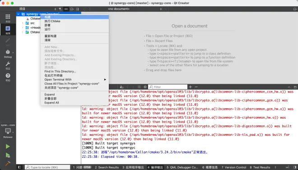Open the 7 Version Control tab
Viewport: 298px width, 170px height.
(x=234, y=167)
